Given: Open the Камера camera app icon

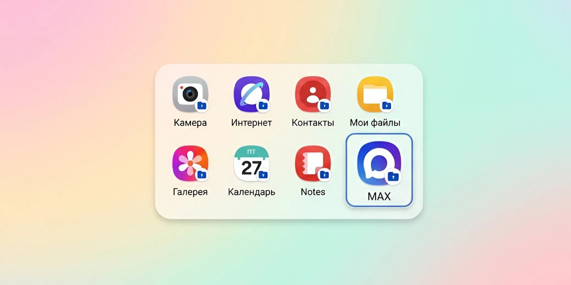Looking at the screenshot, I should 190,94.
